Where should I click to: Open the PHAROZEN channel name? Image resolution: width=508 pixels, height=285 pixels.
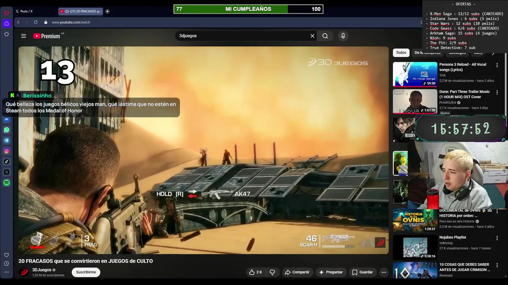(x=448, y=103)
